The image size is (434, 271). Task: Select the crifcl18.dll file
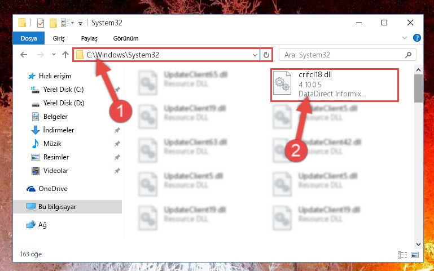(334, 85)
